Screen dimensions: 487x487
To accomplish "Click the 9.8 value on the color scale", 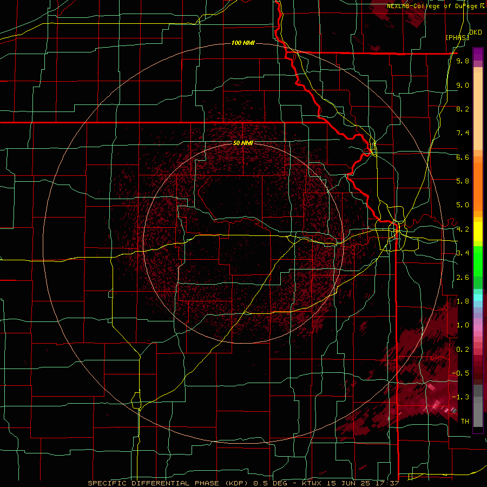I will coord(463,61).
